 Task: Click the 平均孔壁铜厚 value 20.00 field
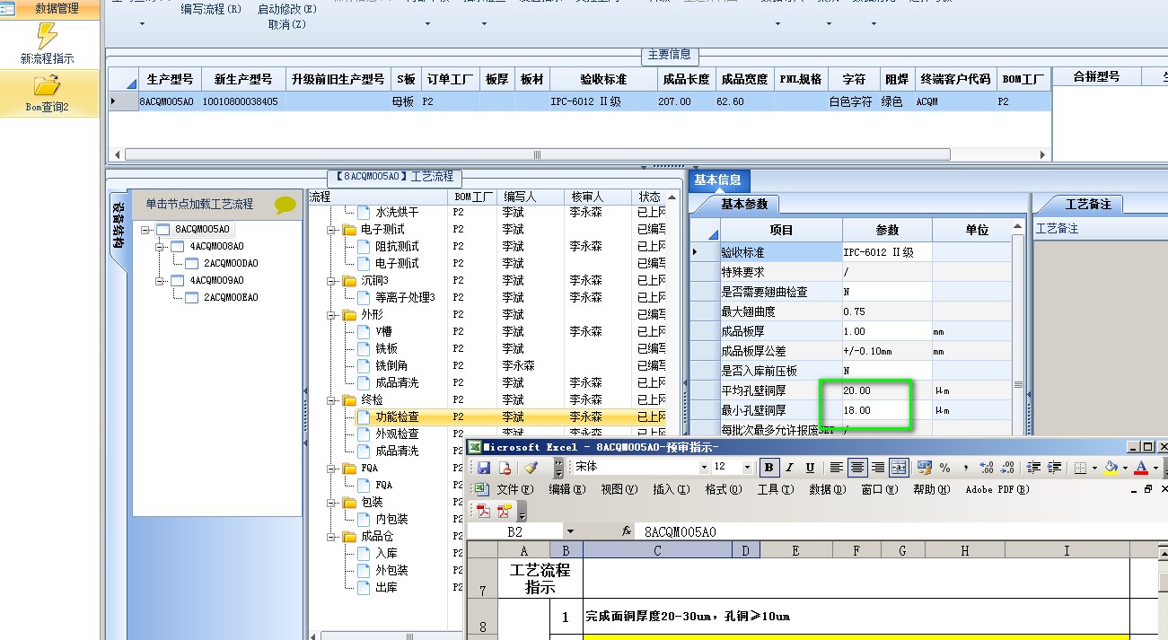click(886, 390)
